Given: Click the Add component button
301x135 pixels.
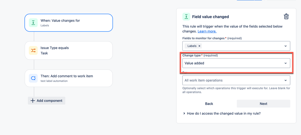Looking at the screenshot, I should 47,100.
